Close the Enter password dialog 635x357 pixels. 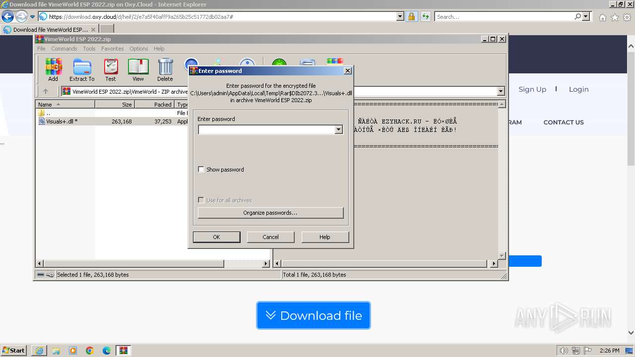(x=348, y=71)
